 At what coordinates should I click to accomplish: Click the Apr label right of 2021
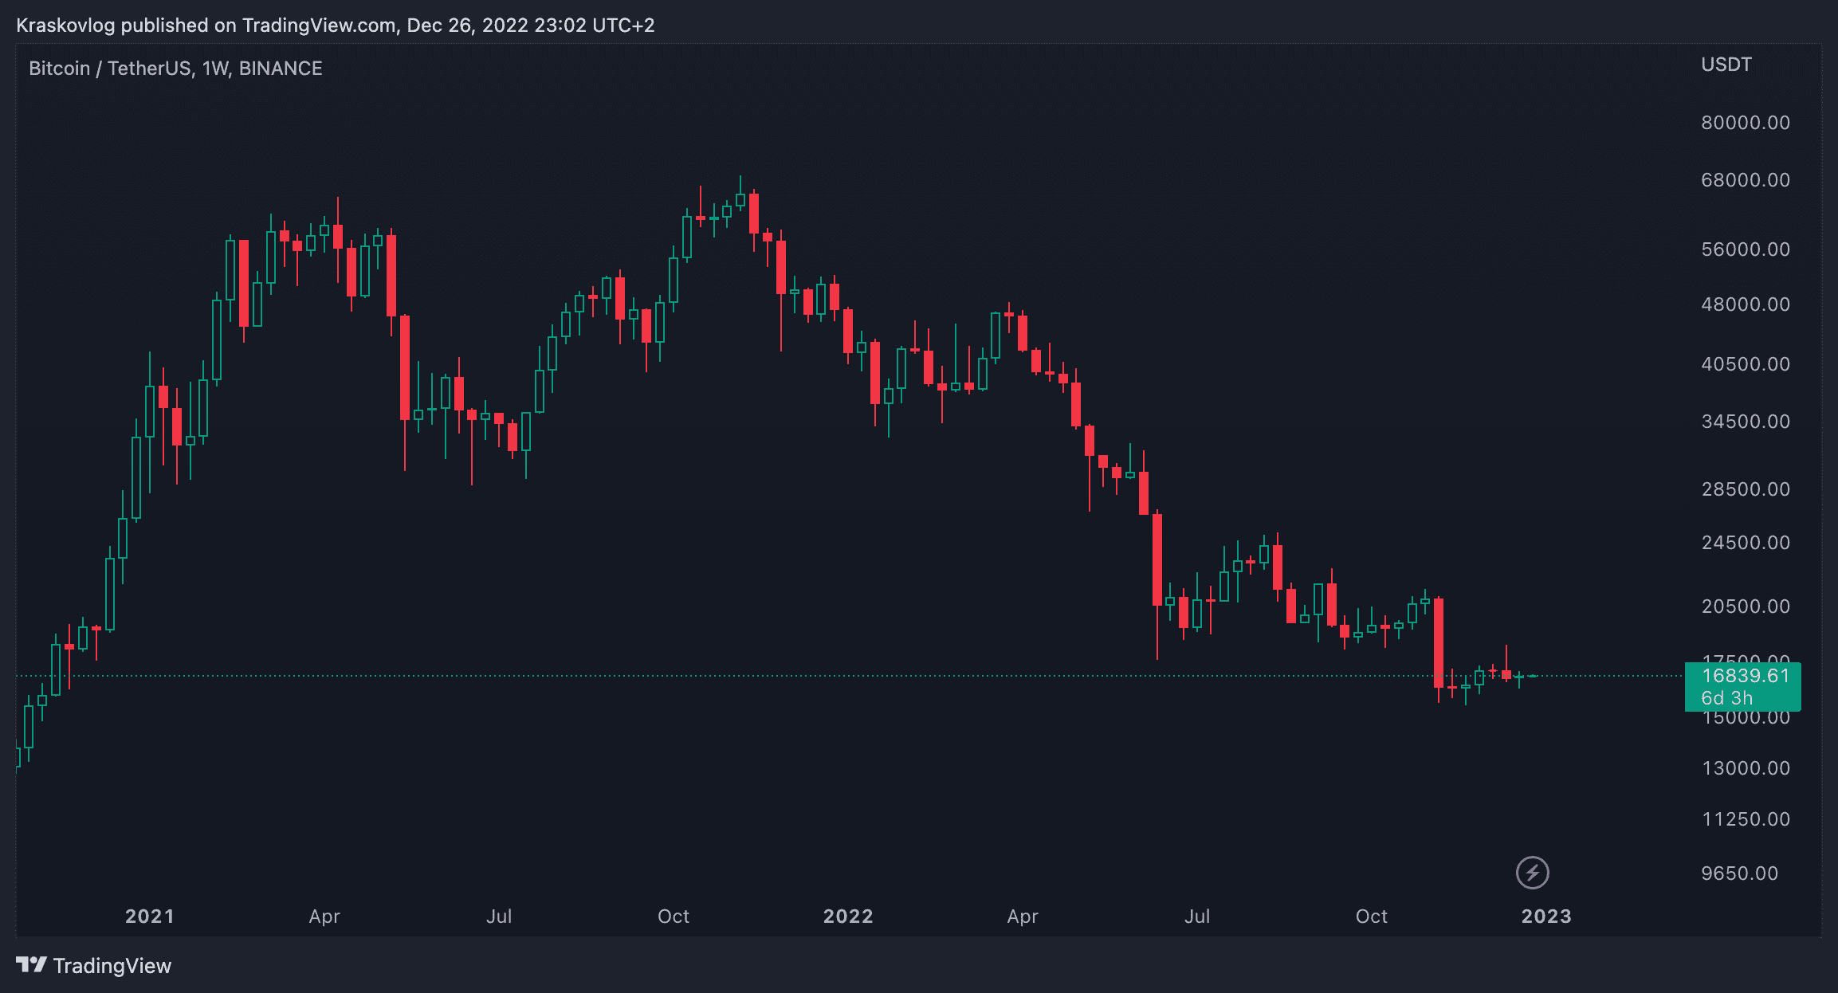pos(324,916)
